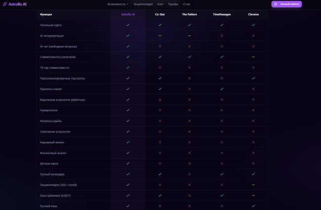Screen dimensions: 321x210
Task: Click the Нумерология row label
Action: [49, 110]
